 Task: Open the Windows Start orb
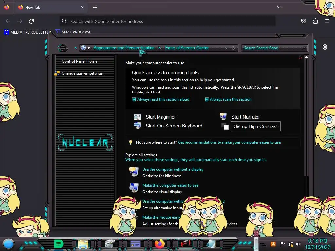[x=8, y=244]
